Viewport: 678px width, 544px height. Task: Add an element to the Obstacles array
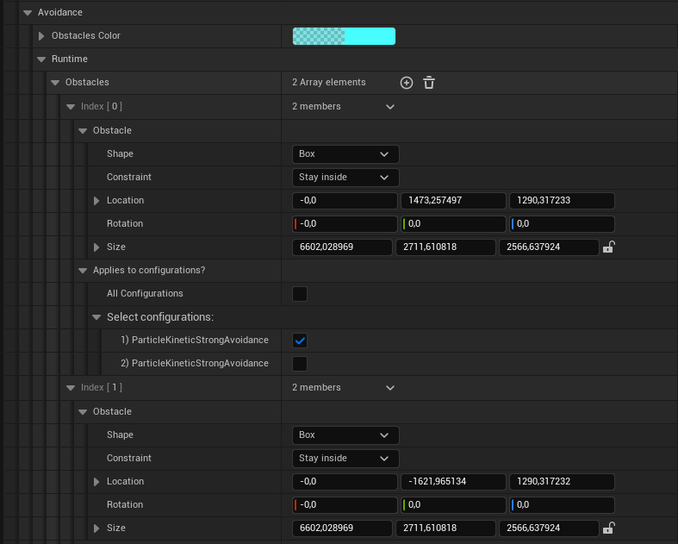point(406,83)
